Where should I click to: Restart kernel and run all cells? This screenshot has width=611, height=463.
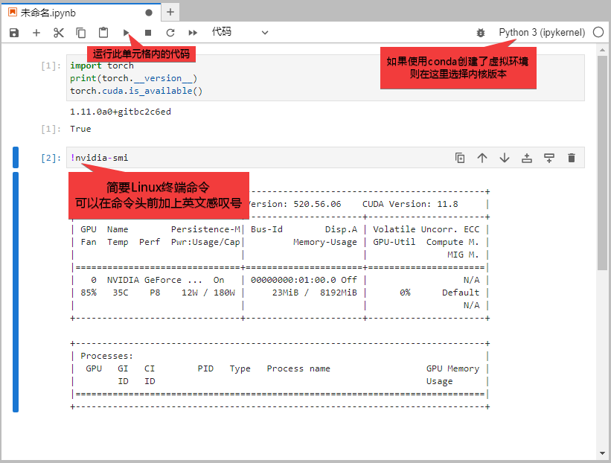point(193,33)
